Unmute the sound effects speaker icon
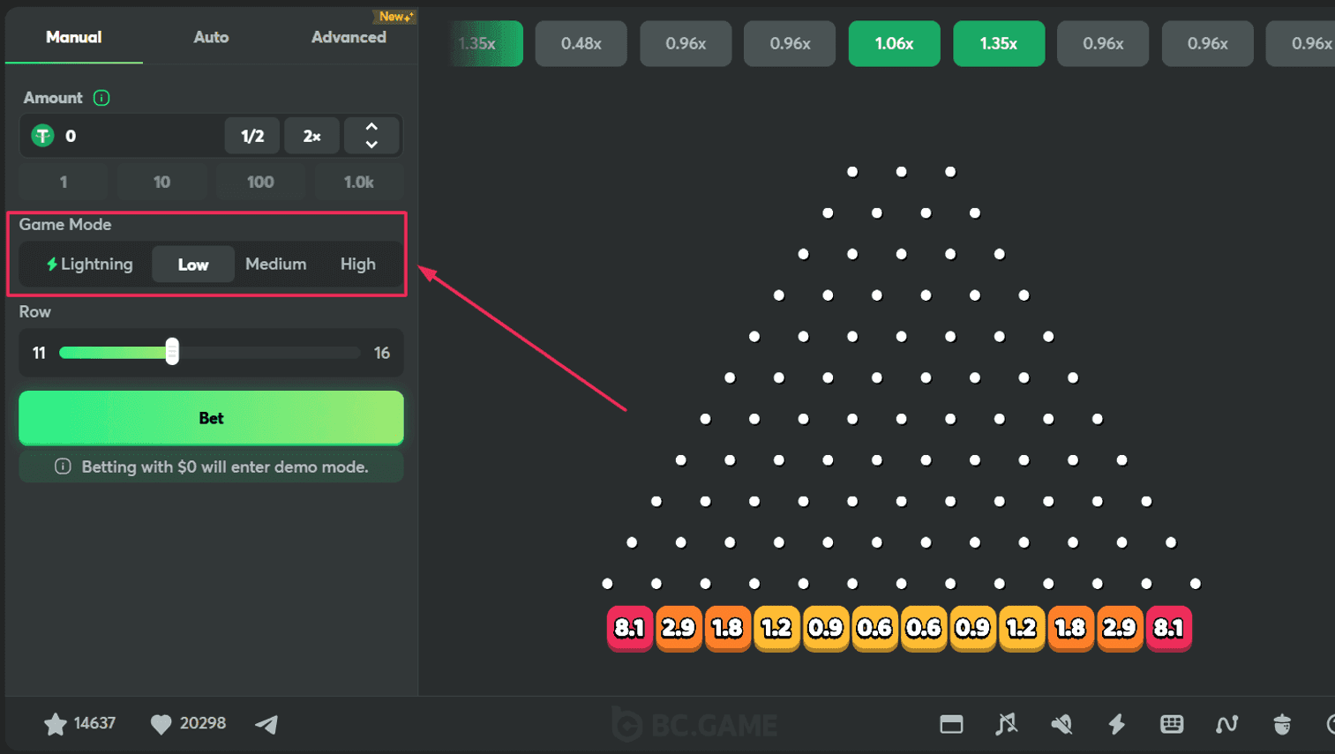Image resolution: width=1335 pixels, height=754 pixels. 1061,724
